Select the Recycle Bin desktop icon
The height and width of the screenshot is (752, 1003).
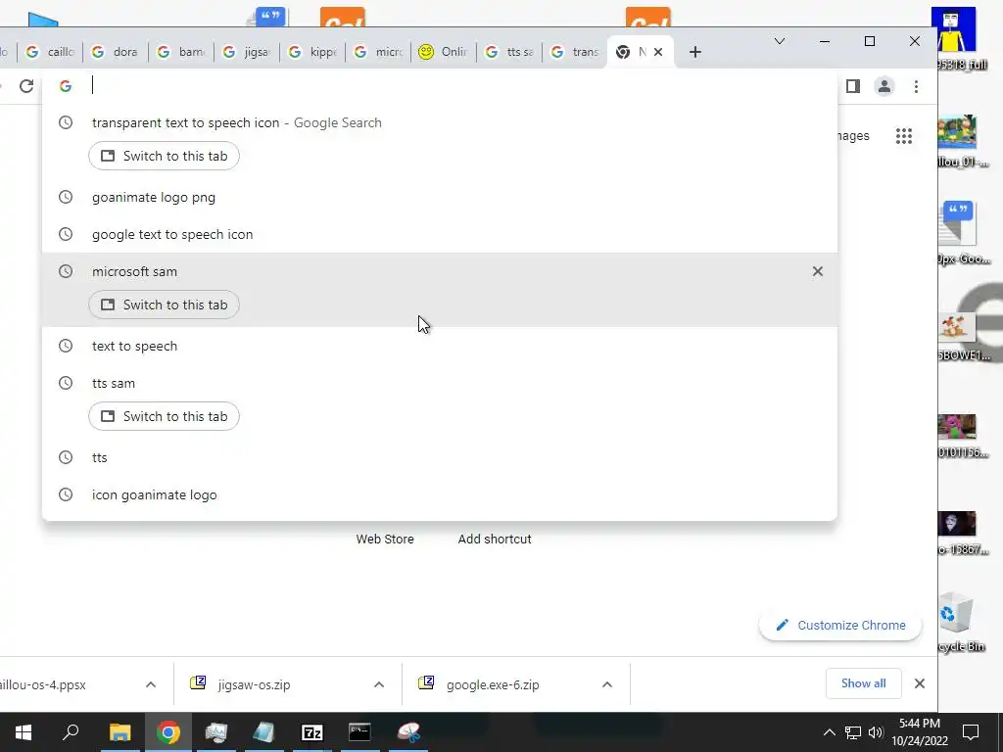point(962,624)
